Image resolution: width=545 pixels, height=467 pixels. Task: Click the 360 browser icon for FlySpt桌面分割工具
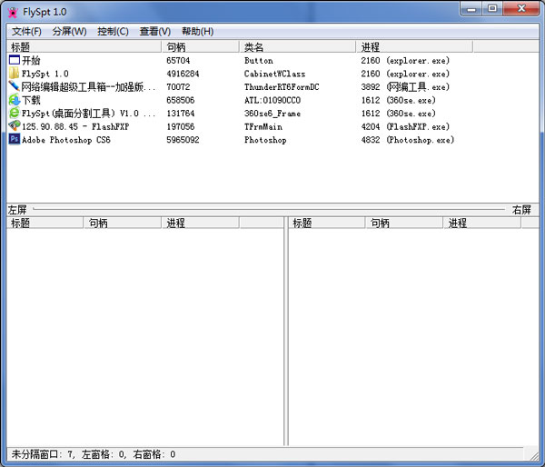point(15,114)
